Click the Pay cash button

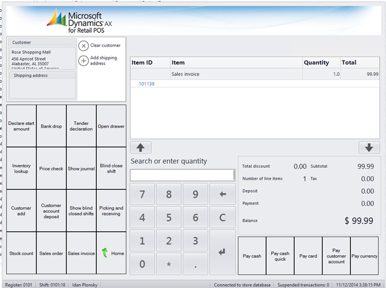252,256
